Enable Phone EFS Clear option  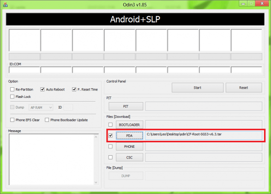coord(12,120)
